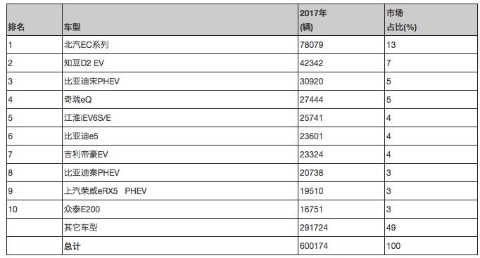Click the 知豆D2 EV cell
This screenshot has height=258, width=480.
point(180,63)
